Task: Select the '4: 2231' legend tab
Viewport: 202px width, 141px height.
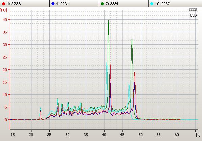Action: (74, 4)
